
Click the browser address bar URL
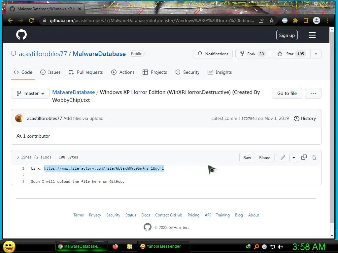pyautogui.click(x=152, y=21)
